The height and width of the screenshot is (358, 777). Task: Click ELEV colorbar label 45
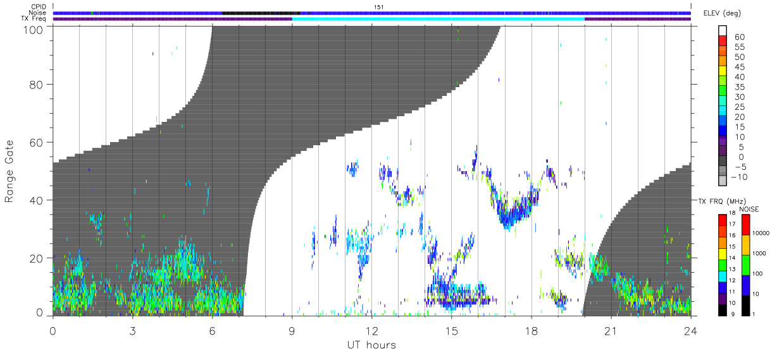coord(740,67)
